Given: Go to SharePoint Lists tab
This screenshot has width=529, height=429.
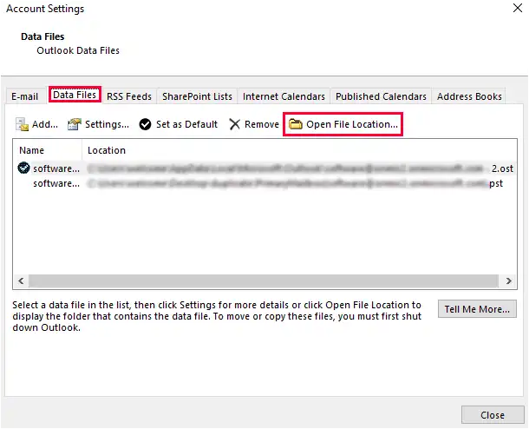Looking at the screenshot, I should pyautogui.click(x=197, y=96).
